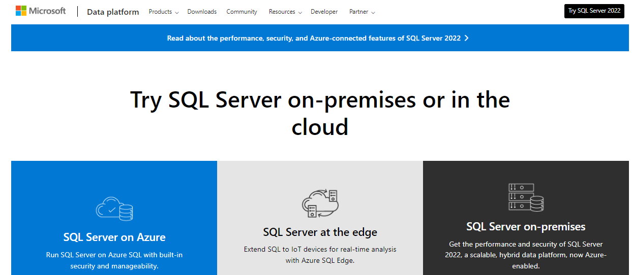Click the edge cloud sync icon
The height and width of the screenshot is (275, 632).
pyautogui.click(x=320, y=203)
